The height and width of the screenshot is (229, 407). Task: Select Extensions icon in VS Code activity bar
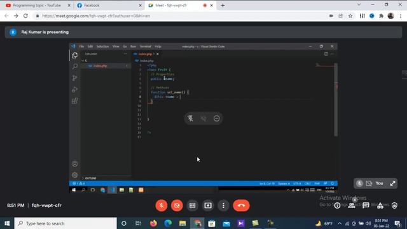pyautogui.click(x=75, y=101)
